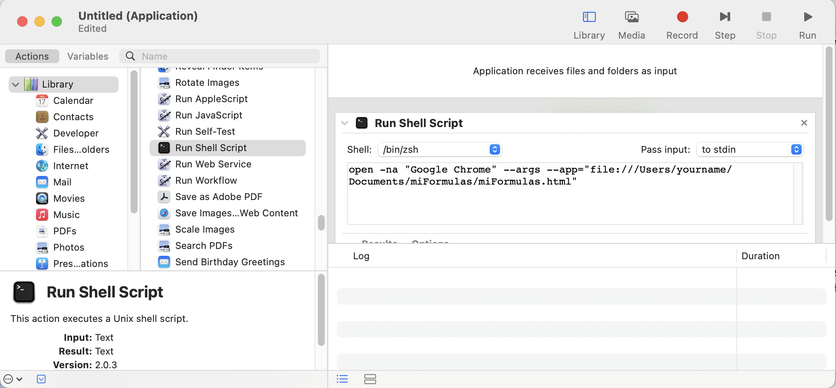Click the actions list scrollbar thumb
The width and height of the screenshot is (836, 388).
321,223
